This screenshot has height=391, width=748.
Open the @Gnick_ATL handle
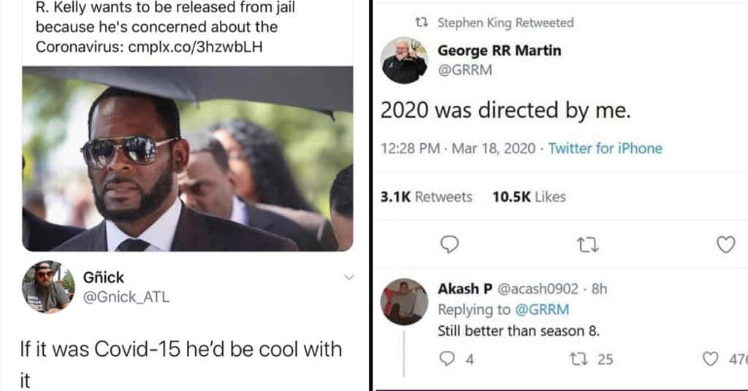126,297
